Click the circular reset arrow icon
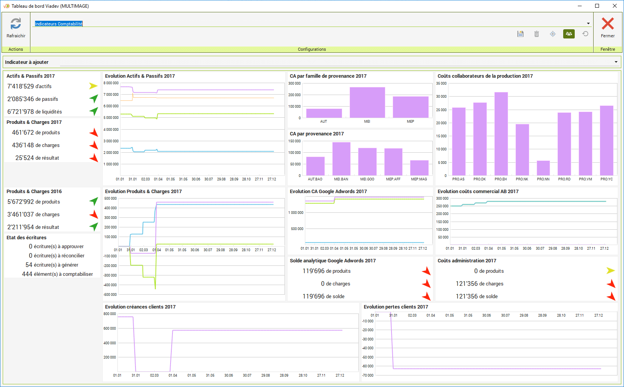The image size is (624, 387). pos(585,34)
